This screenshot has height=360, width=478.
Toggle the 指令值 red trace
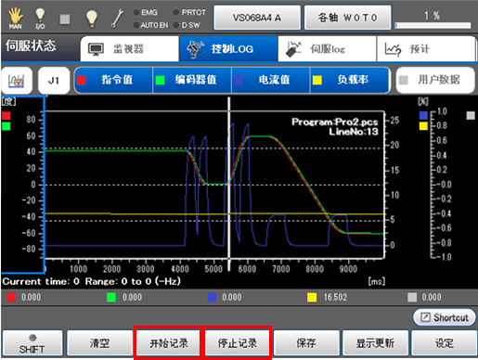coord(113,80)
